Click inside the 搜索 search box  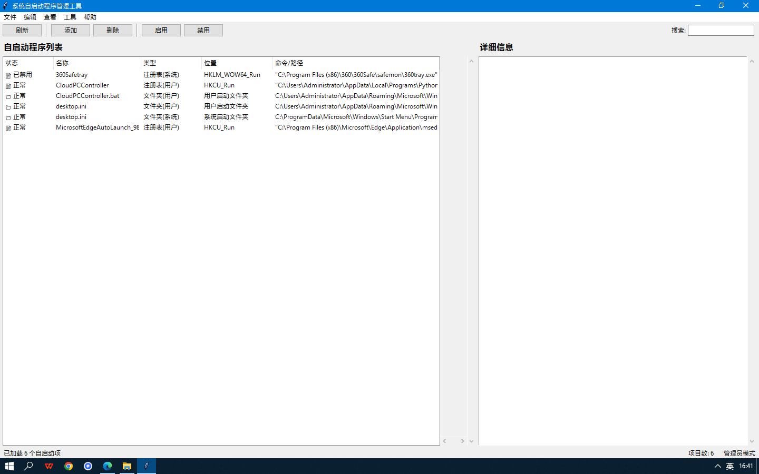pos(720,30)
